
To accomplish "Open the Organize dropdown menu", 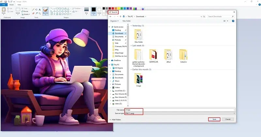I will click(115, 21).
